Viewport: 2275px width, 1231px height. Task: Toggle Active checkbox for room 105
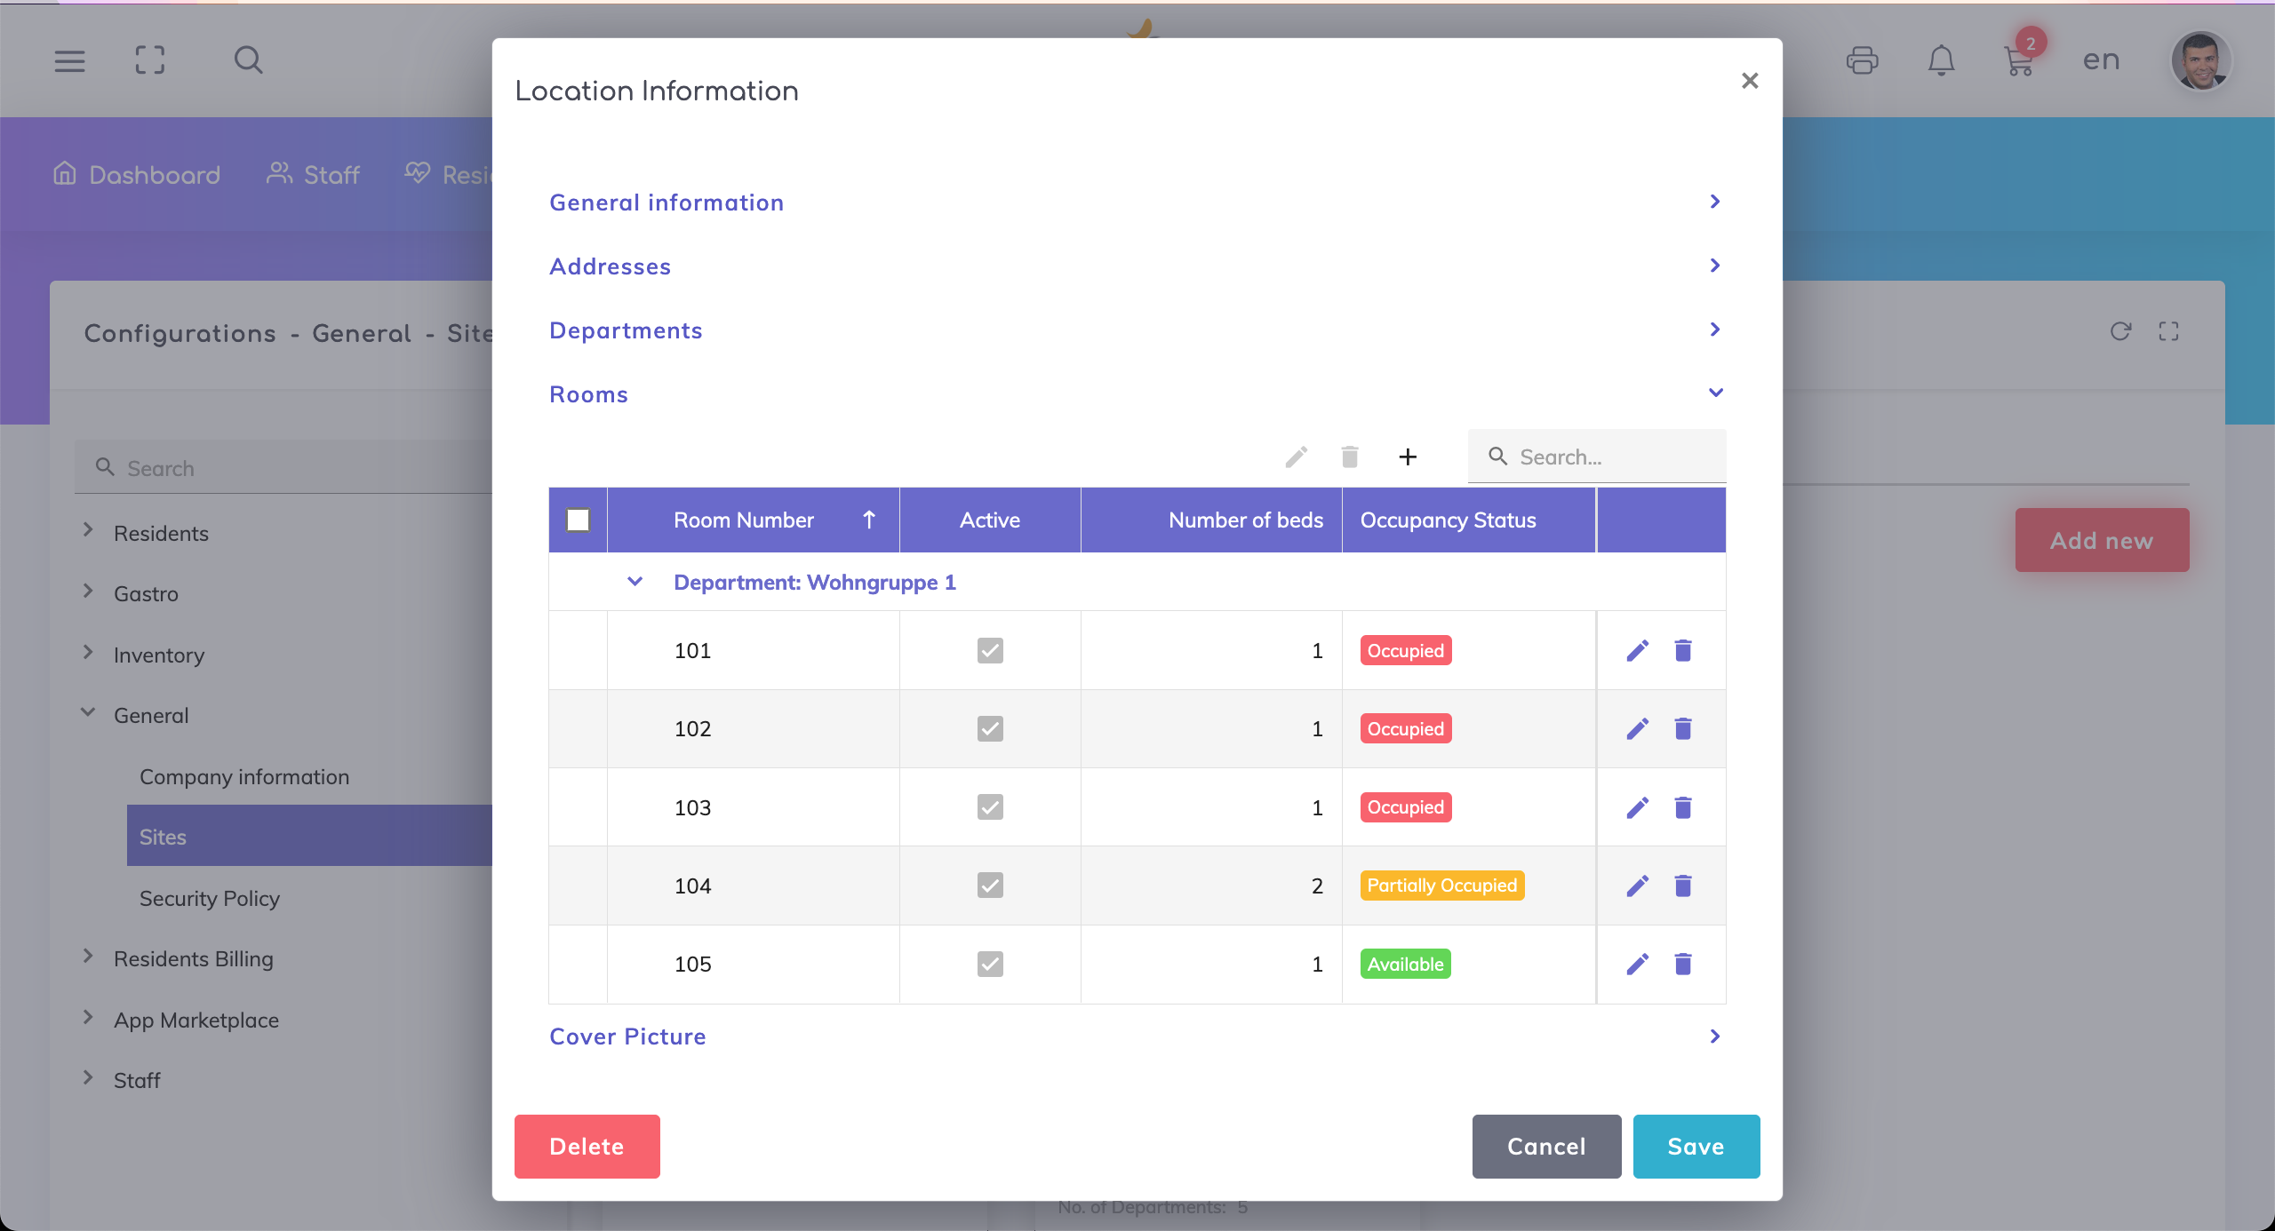point(990,964)
